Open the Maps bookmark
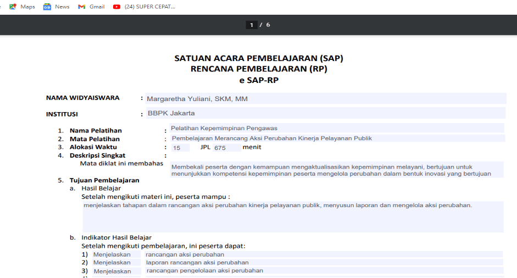 tap(22, 7)
